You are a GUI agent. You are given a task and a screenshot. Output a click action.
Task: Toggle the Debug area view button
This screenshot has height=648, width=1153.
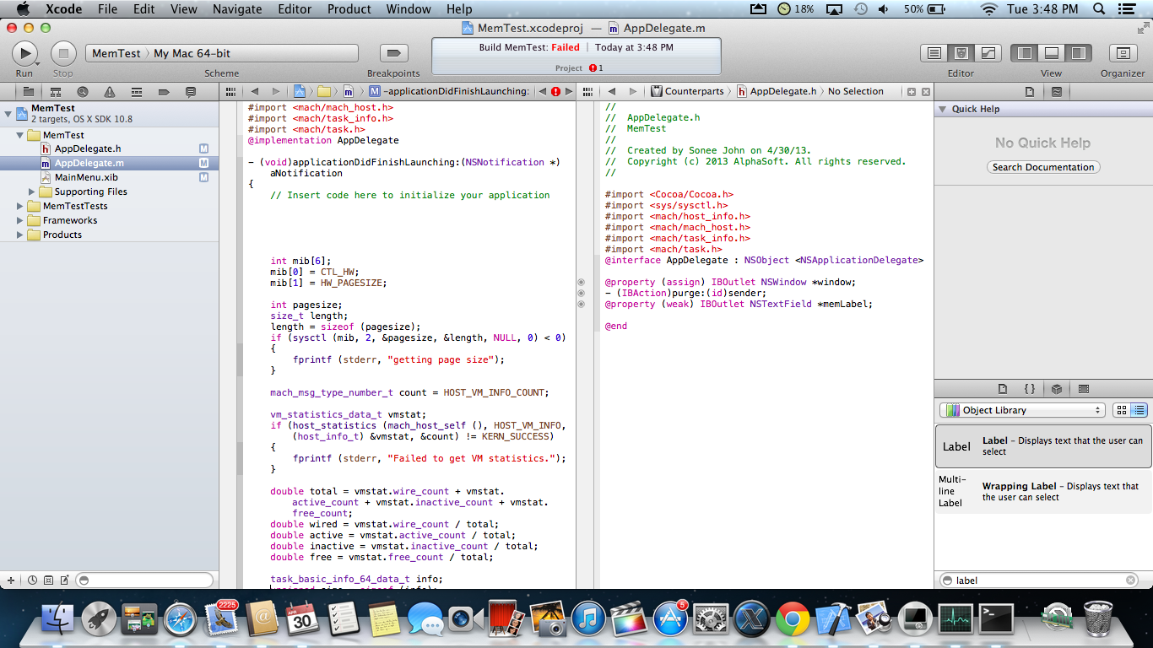[x=1052, y=53]
